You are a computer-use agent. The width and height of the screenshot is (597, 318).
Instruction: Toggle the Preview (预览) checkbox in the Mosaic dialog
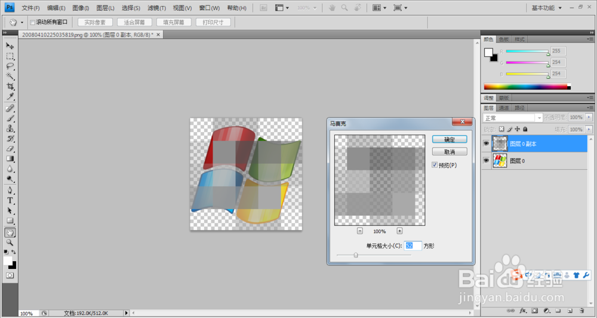[435, 165]
